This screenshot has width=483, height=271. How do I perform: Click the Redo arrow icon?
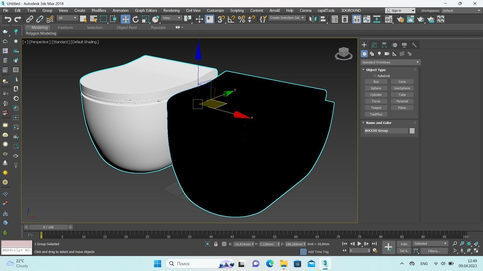click(18, 19)
